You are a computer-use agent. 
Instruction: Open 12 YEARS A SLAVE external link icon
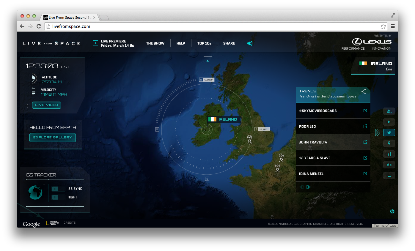pos(365,158)
